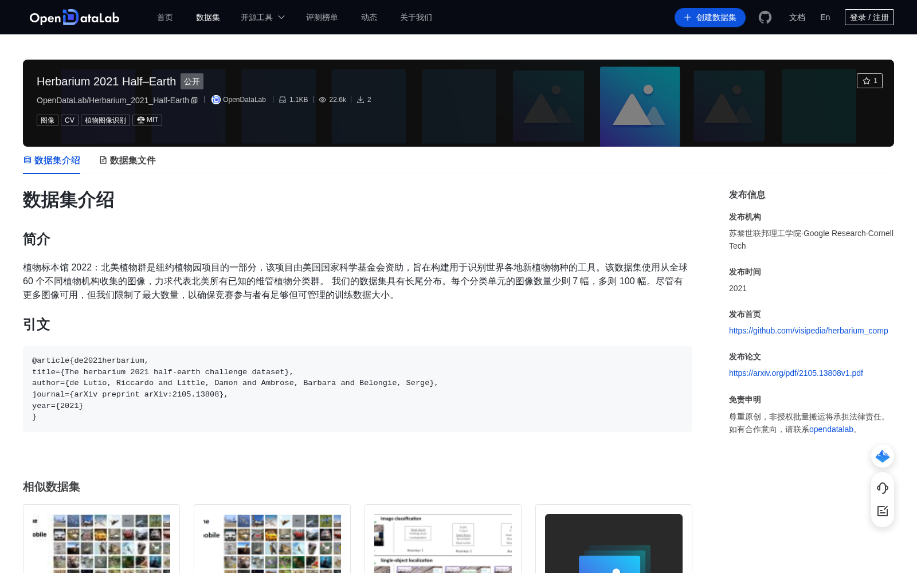Star the Herbarium dataset
Screen dimensions: 917x573
pos(869,81)
